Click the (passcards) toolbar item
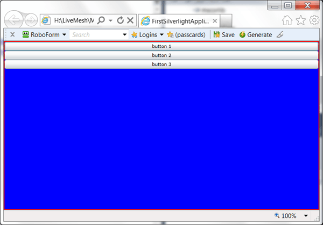323x225 pixels. (186, 34)
